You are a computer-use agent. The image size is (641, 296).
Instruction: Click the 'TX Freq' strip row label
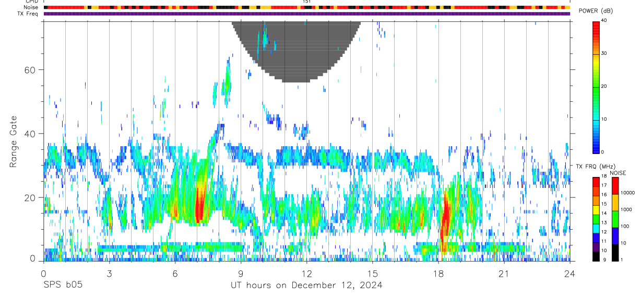[28, 14]
